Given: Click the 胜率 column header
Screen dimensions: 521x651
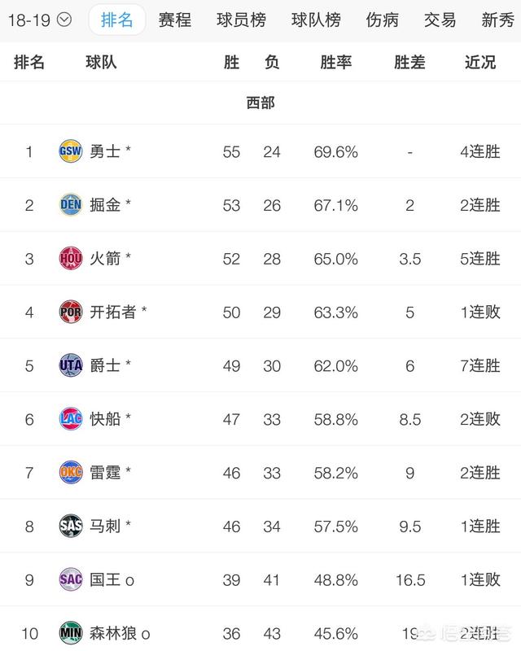Looking at the screenshot, I should (335, 63).
